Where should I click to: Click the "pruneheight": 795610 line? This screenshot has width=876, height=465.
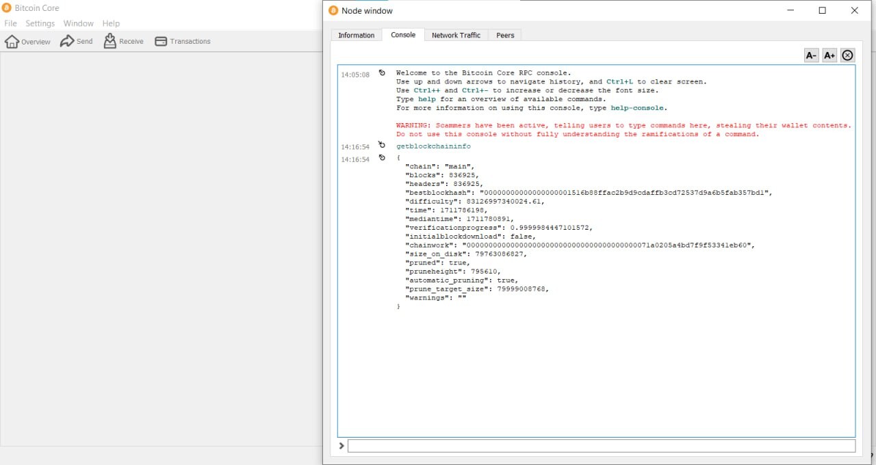453,271
